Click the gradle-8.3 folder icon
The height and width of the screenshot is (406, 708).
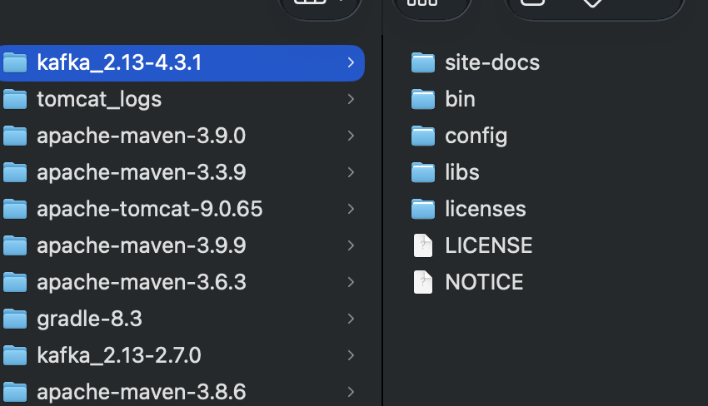coord(15,319)
